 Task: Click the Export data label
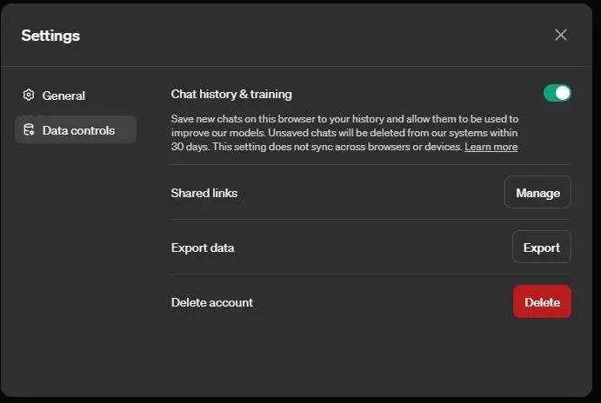pyautogui.click(x=203, y=248)
